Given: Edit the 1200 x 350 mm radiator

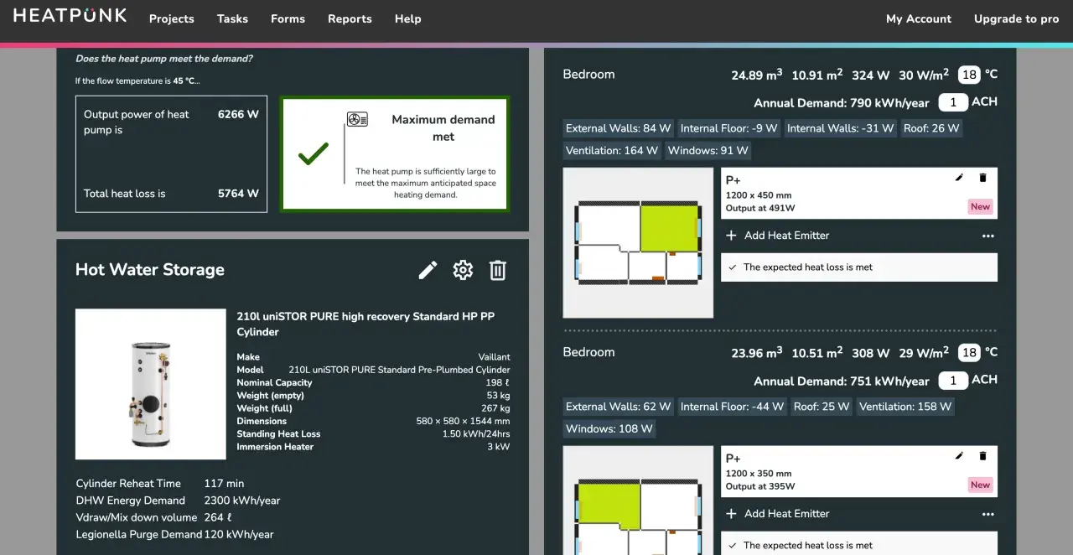Looking at the screenshot, I should point(960,456).
